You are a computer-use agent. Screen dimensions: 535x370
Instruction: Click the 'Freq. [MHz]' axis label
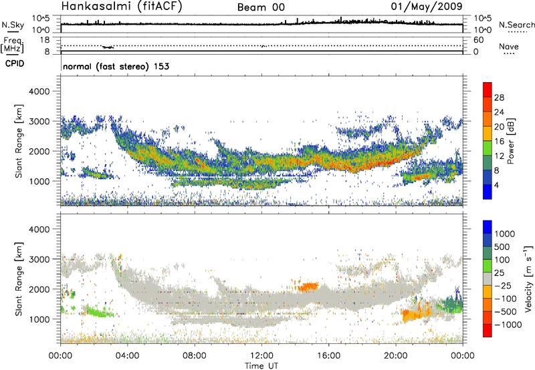13,45
